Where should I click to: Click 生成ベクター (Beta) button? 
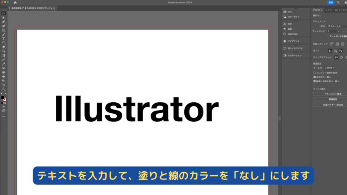tap(330, 105)
